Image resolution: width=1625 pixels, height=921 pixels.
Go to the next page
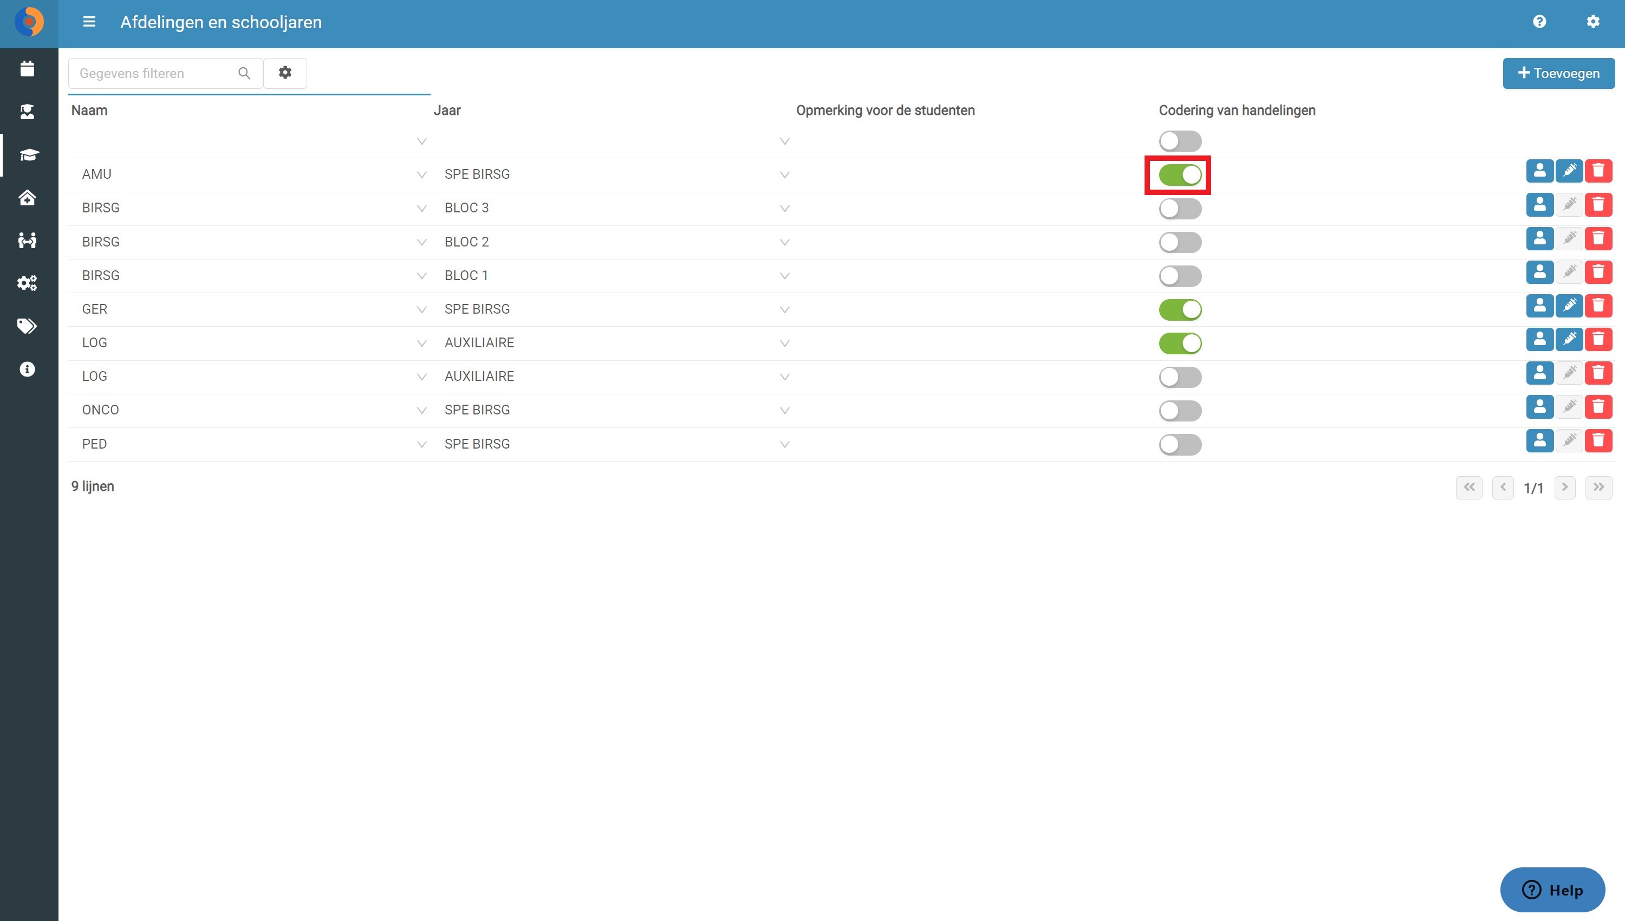(1565, 488)
